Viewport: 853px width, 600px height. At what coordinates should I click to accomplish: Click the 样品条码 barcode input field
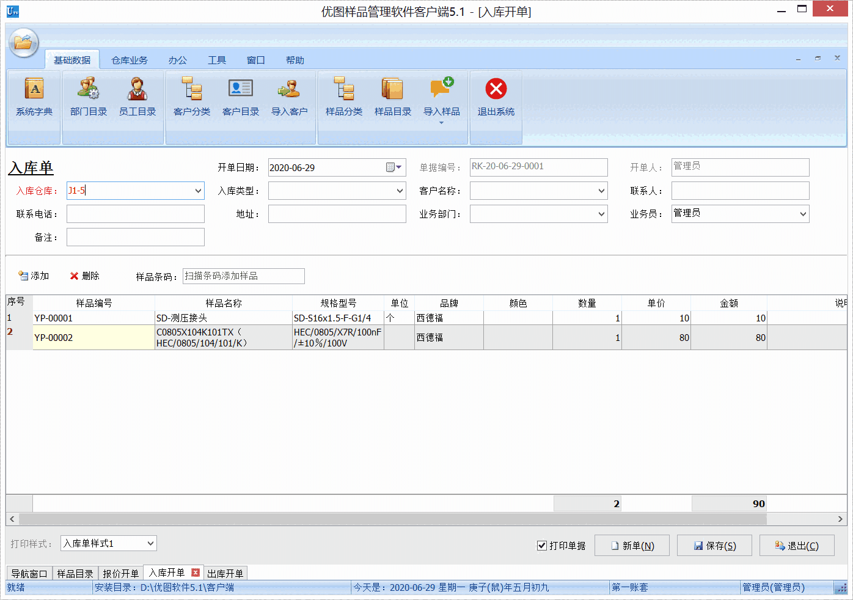(243, 276)
